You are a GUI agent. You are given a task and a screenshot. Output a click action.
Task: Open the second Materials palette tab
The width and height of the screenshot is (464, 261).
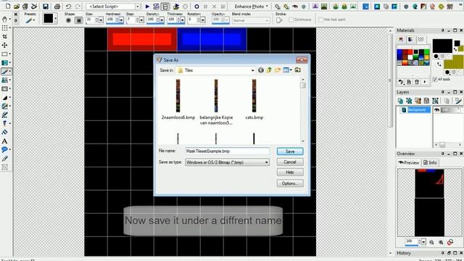point(411,39)
